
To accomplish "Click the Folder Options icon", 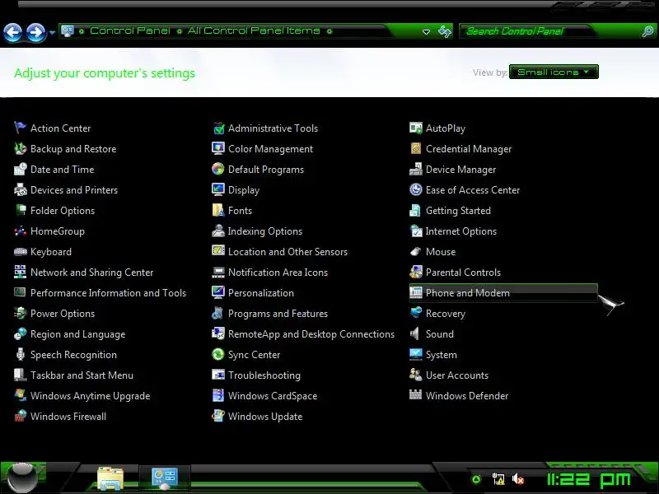I will (x=20, y=210).
